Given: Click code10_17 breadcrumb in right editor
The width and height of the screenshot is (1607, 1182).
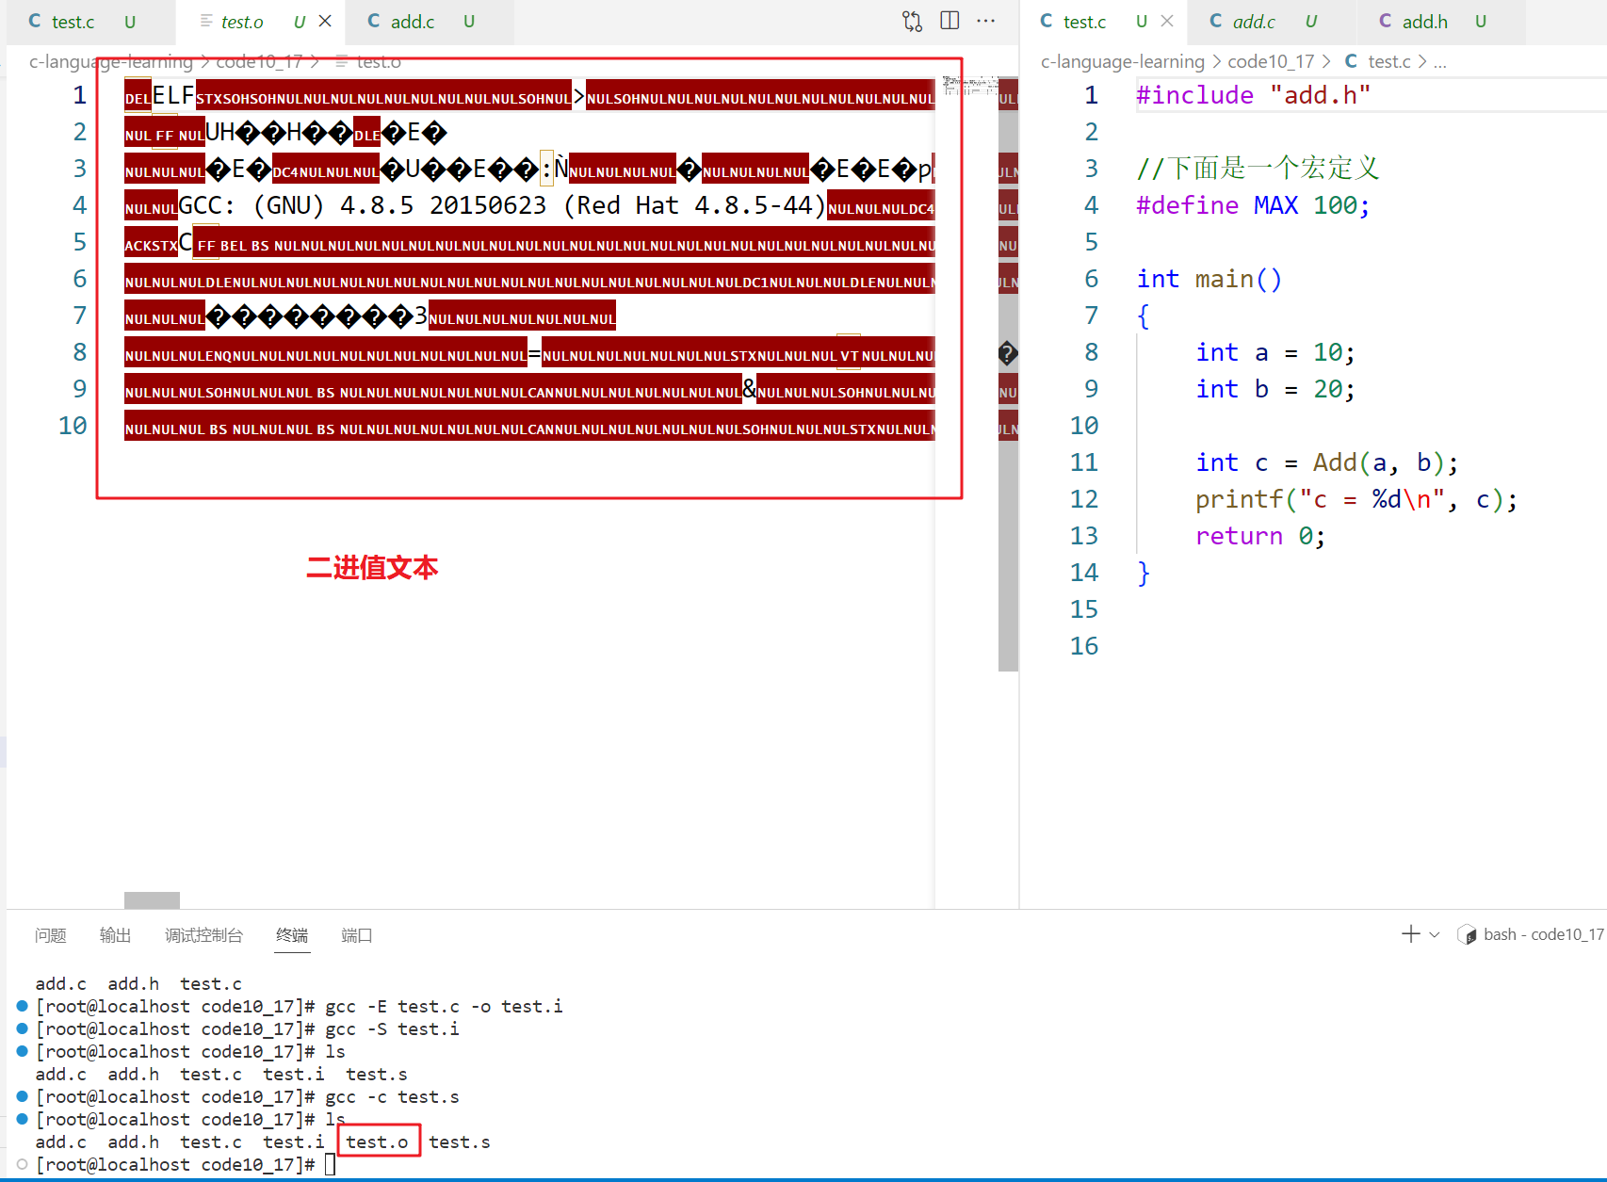Looking at the screenshot, I should click(1271, 61).
